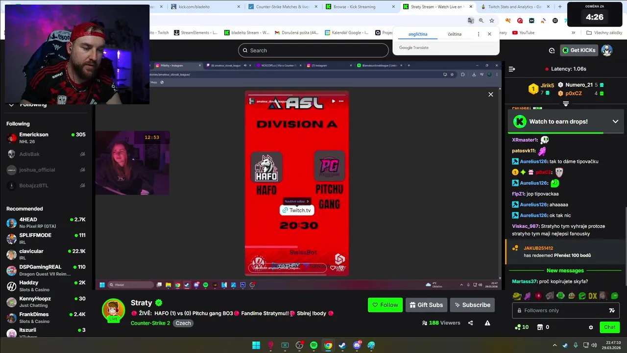Open the SPLIFFMODE recommended channel

[x=47, y=239]
